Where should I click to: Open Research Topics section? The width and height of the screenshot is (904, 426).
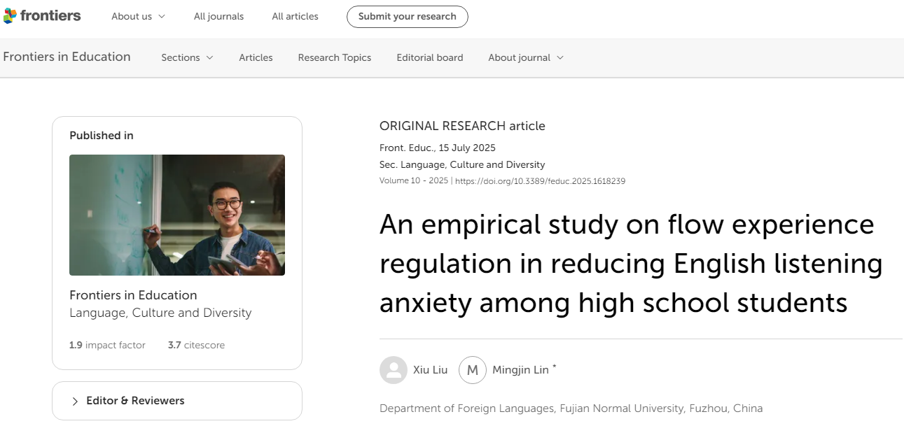(x=334, y=57)
